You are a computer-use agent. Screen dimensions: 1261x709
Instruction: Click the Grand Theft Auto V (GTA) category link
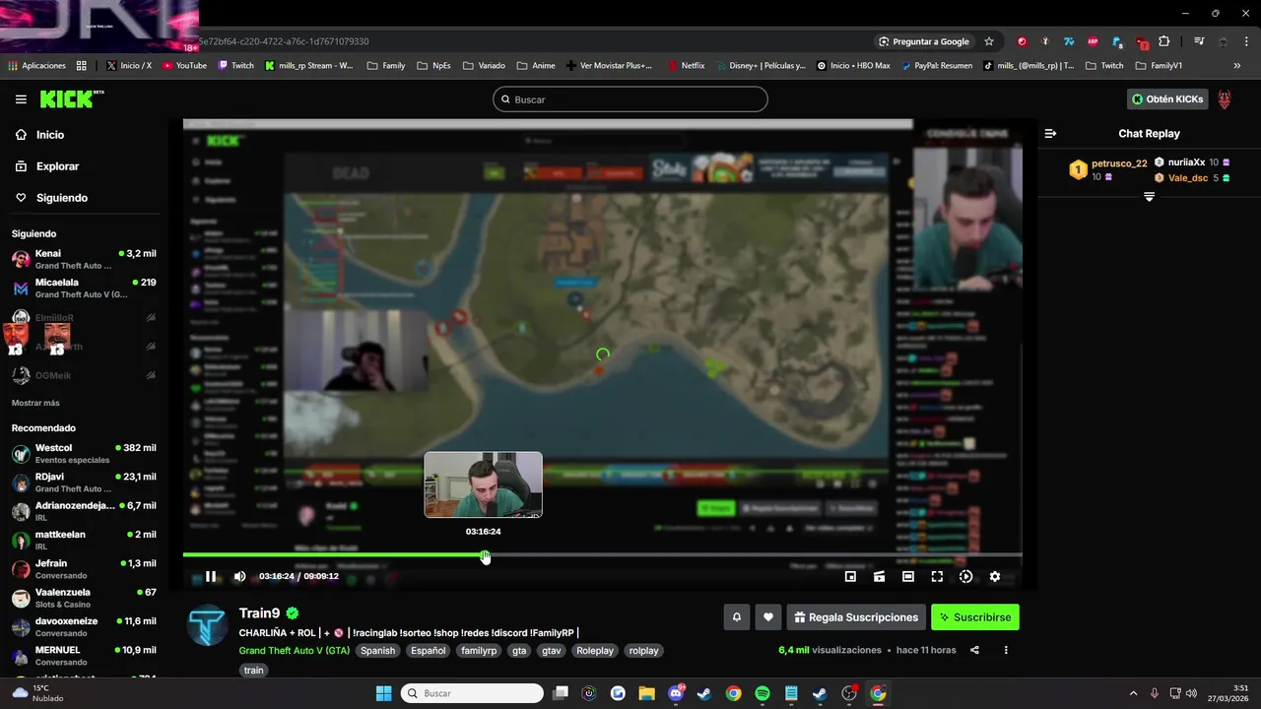pyautogui.click(x=294, y=651)
